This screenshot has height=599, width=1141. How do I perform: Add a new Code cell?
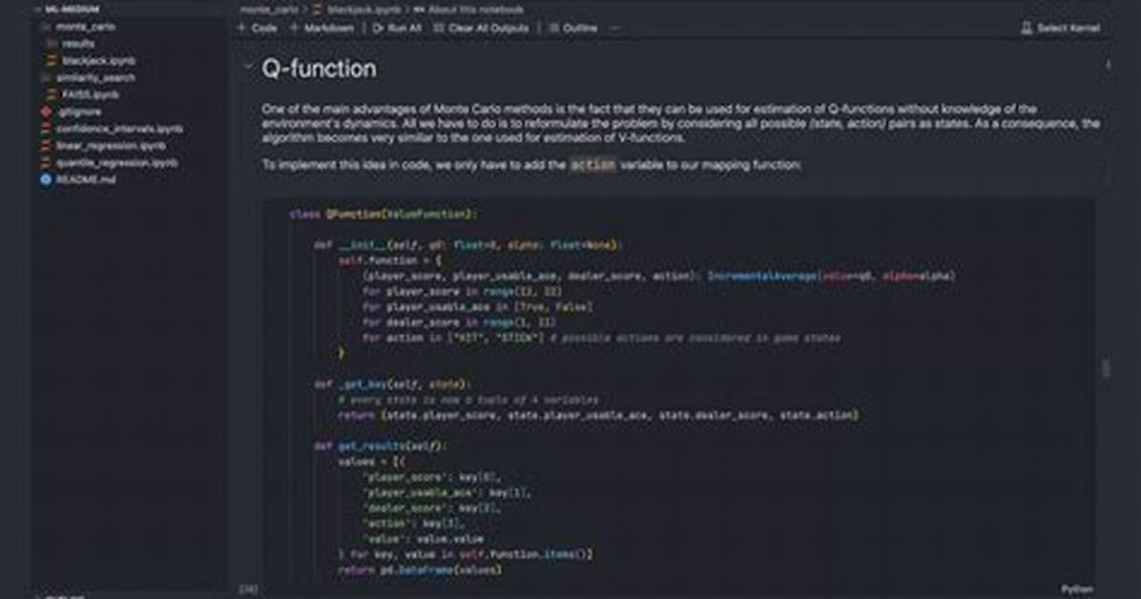click(x=258, y=29)
